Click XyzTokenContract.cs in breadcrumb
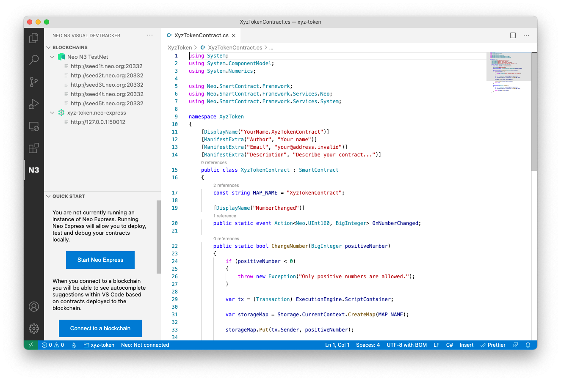Image resolution: width=561 pixels, height=381 pixels. coord(235,48)
